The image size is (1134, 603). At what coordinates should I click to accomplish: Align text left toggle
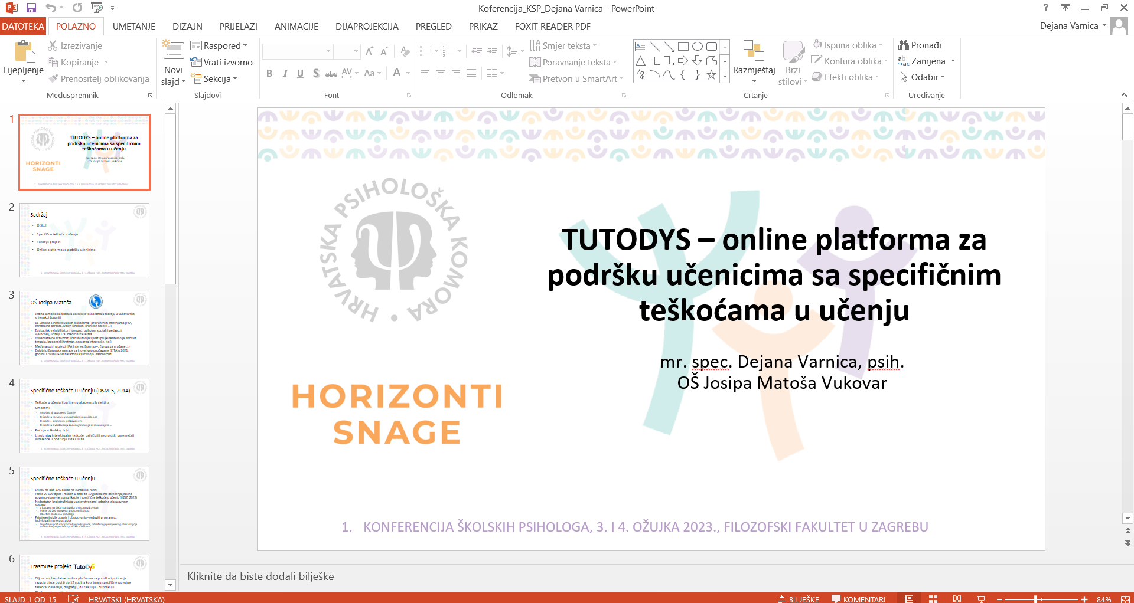[425, 73]
